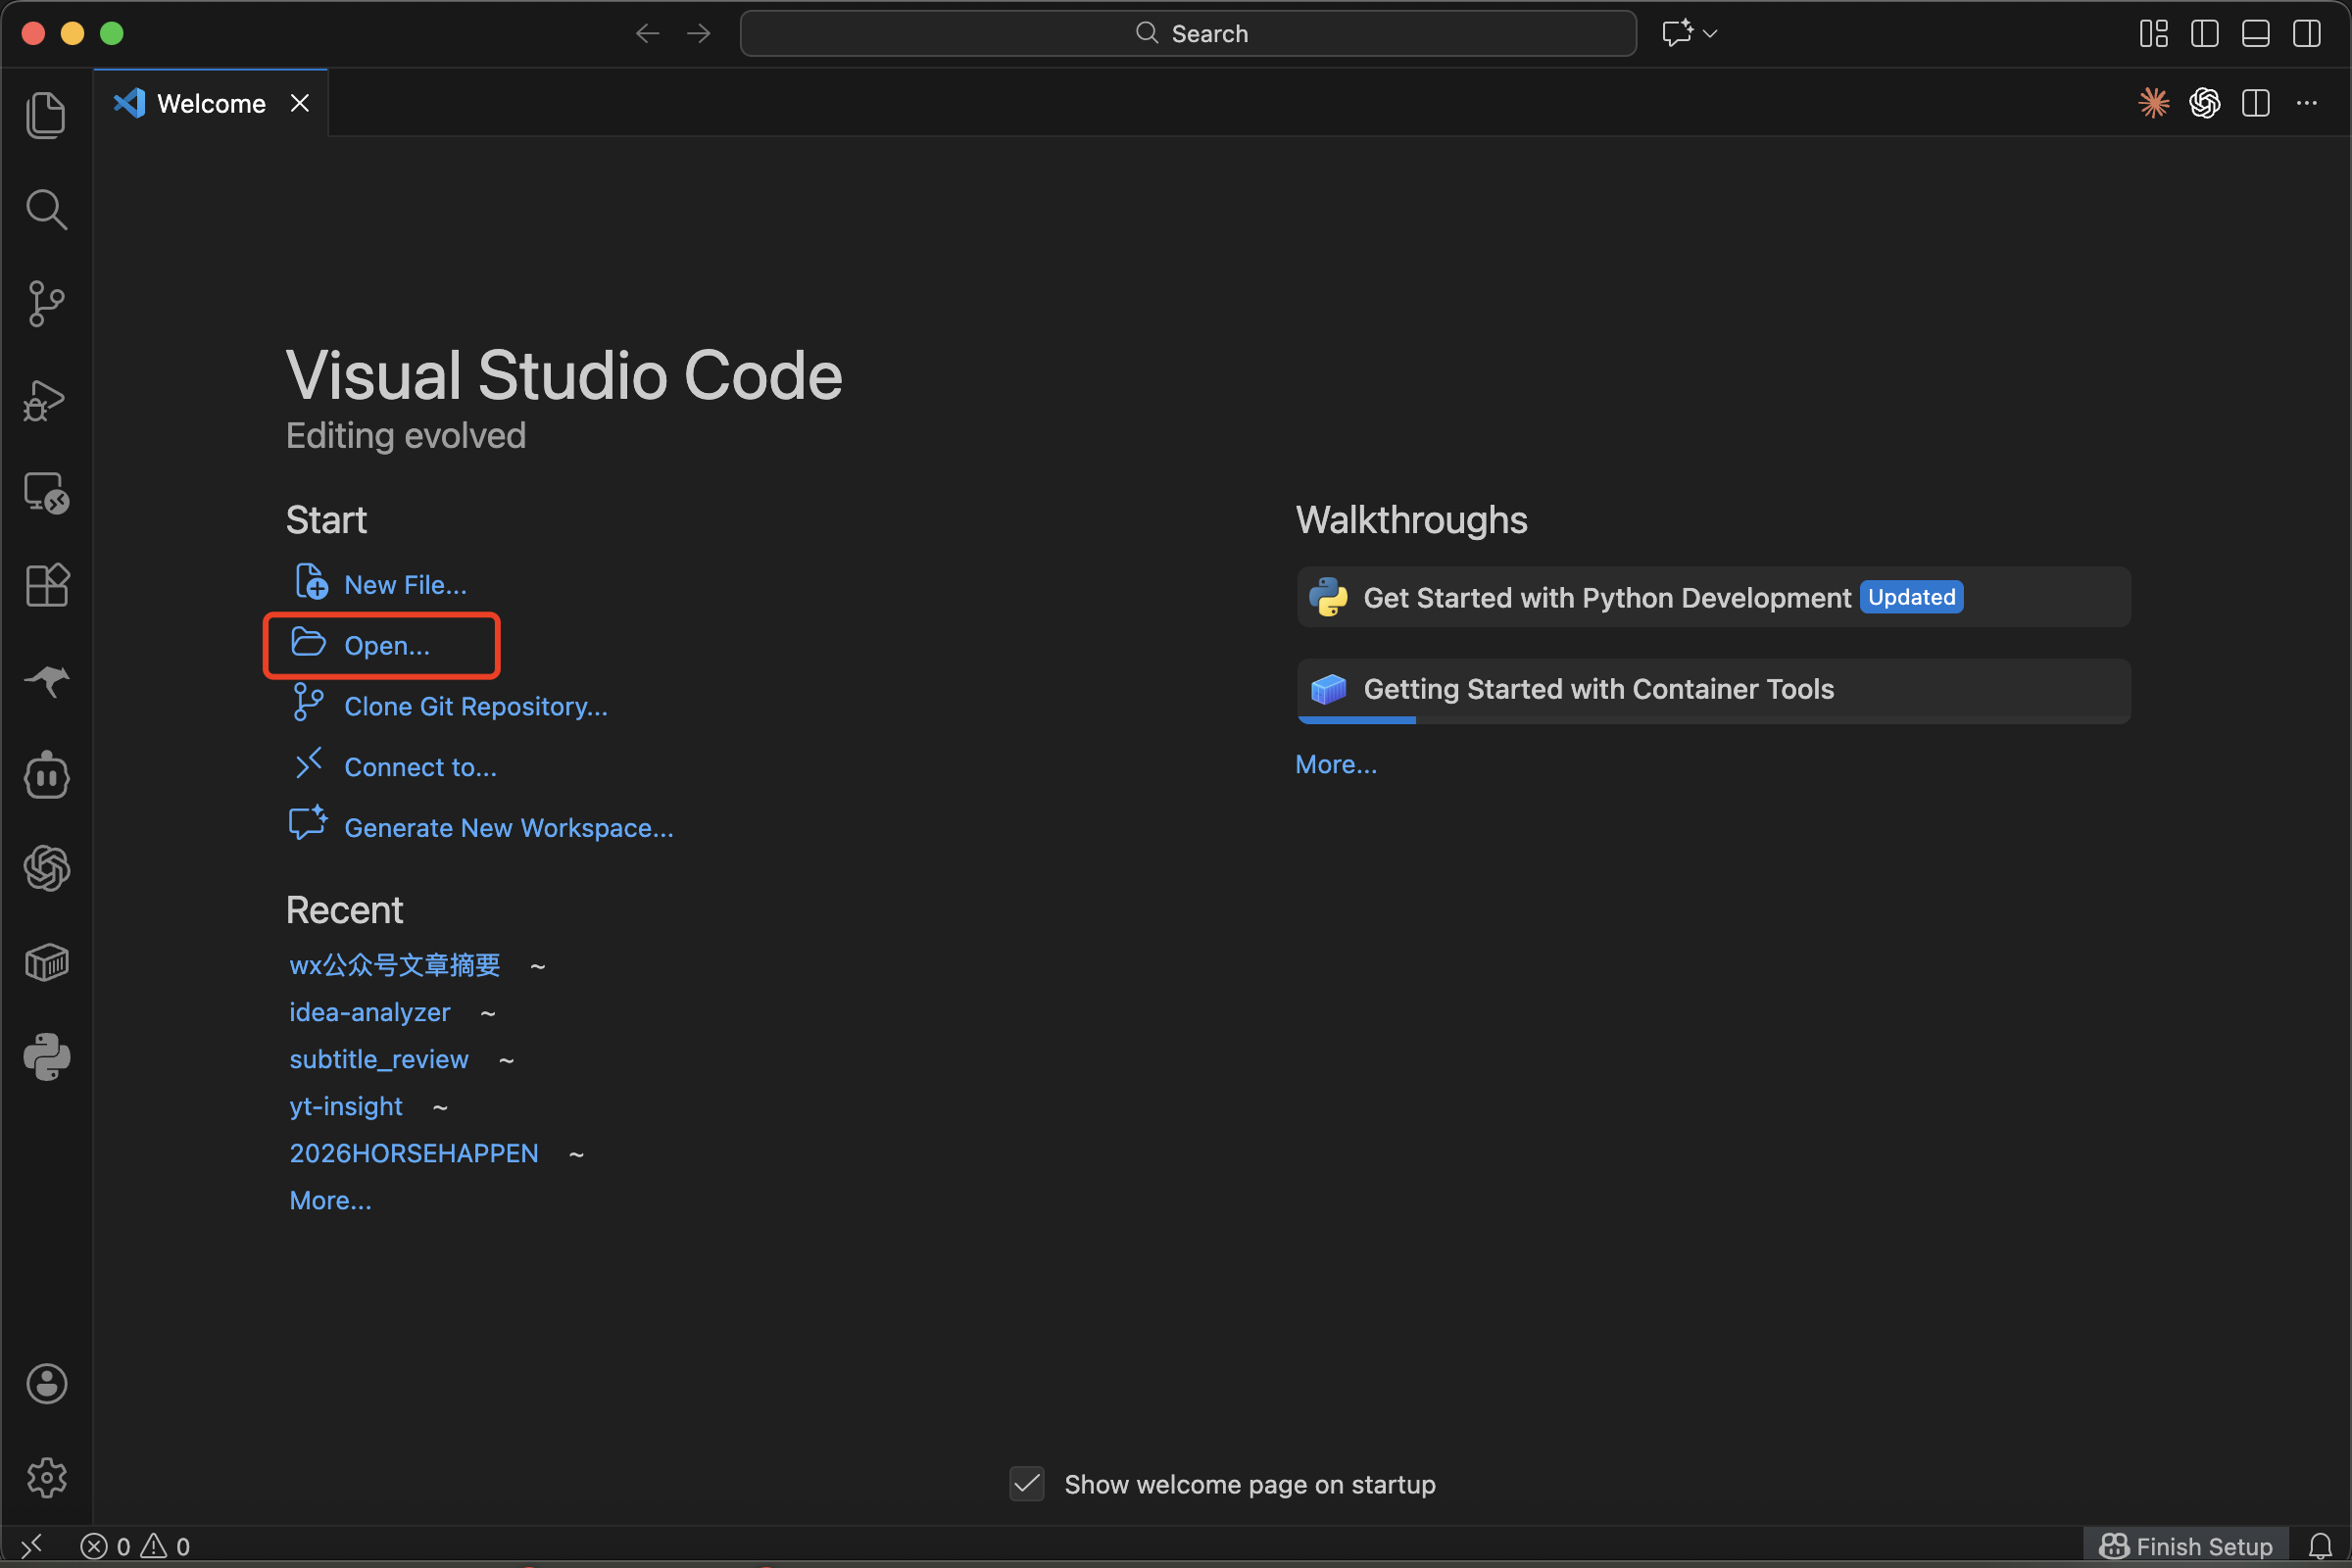Expand the chat dropdown chevron in title bar
Screen dimensions: 2352x1568
(x=1710, y=33)
